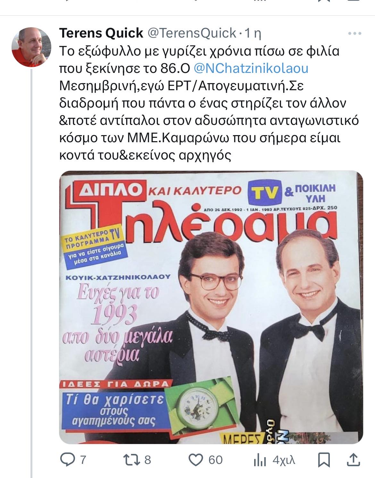View the analytics bar chart icon
The image size is (375, 478).
coord(260,460)
